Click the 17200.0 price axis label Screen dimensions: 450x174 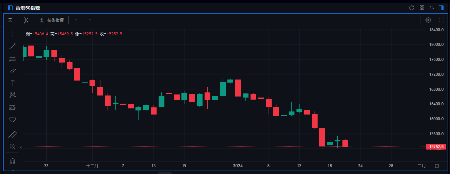tap(436, 74)
